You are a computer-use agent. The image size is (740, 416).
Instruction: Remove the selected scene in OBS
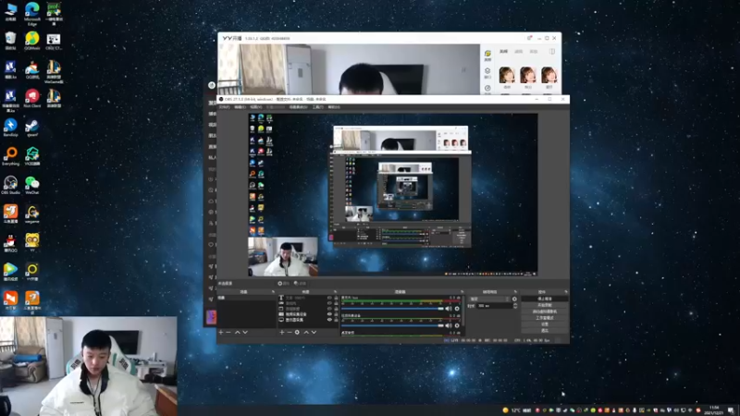[x=228, y=333]
